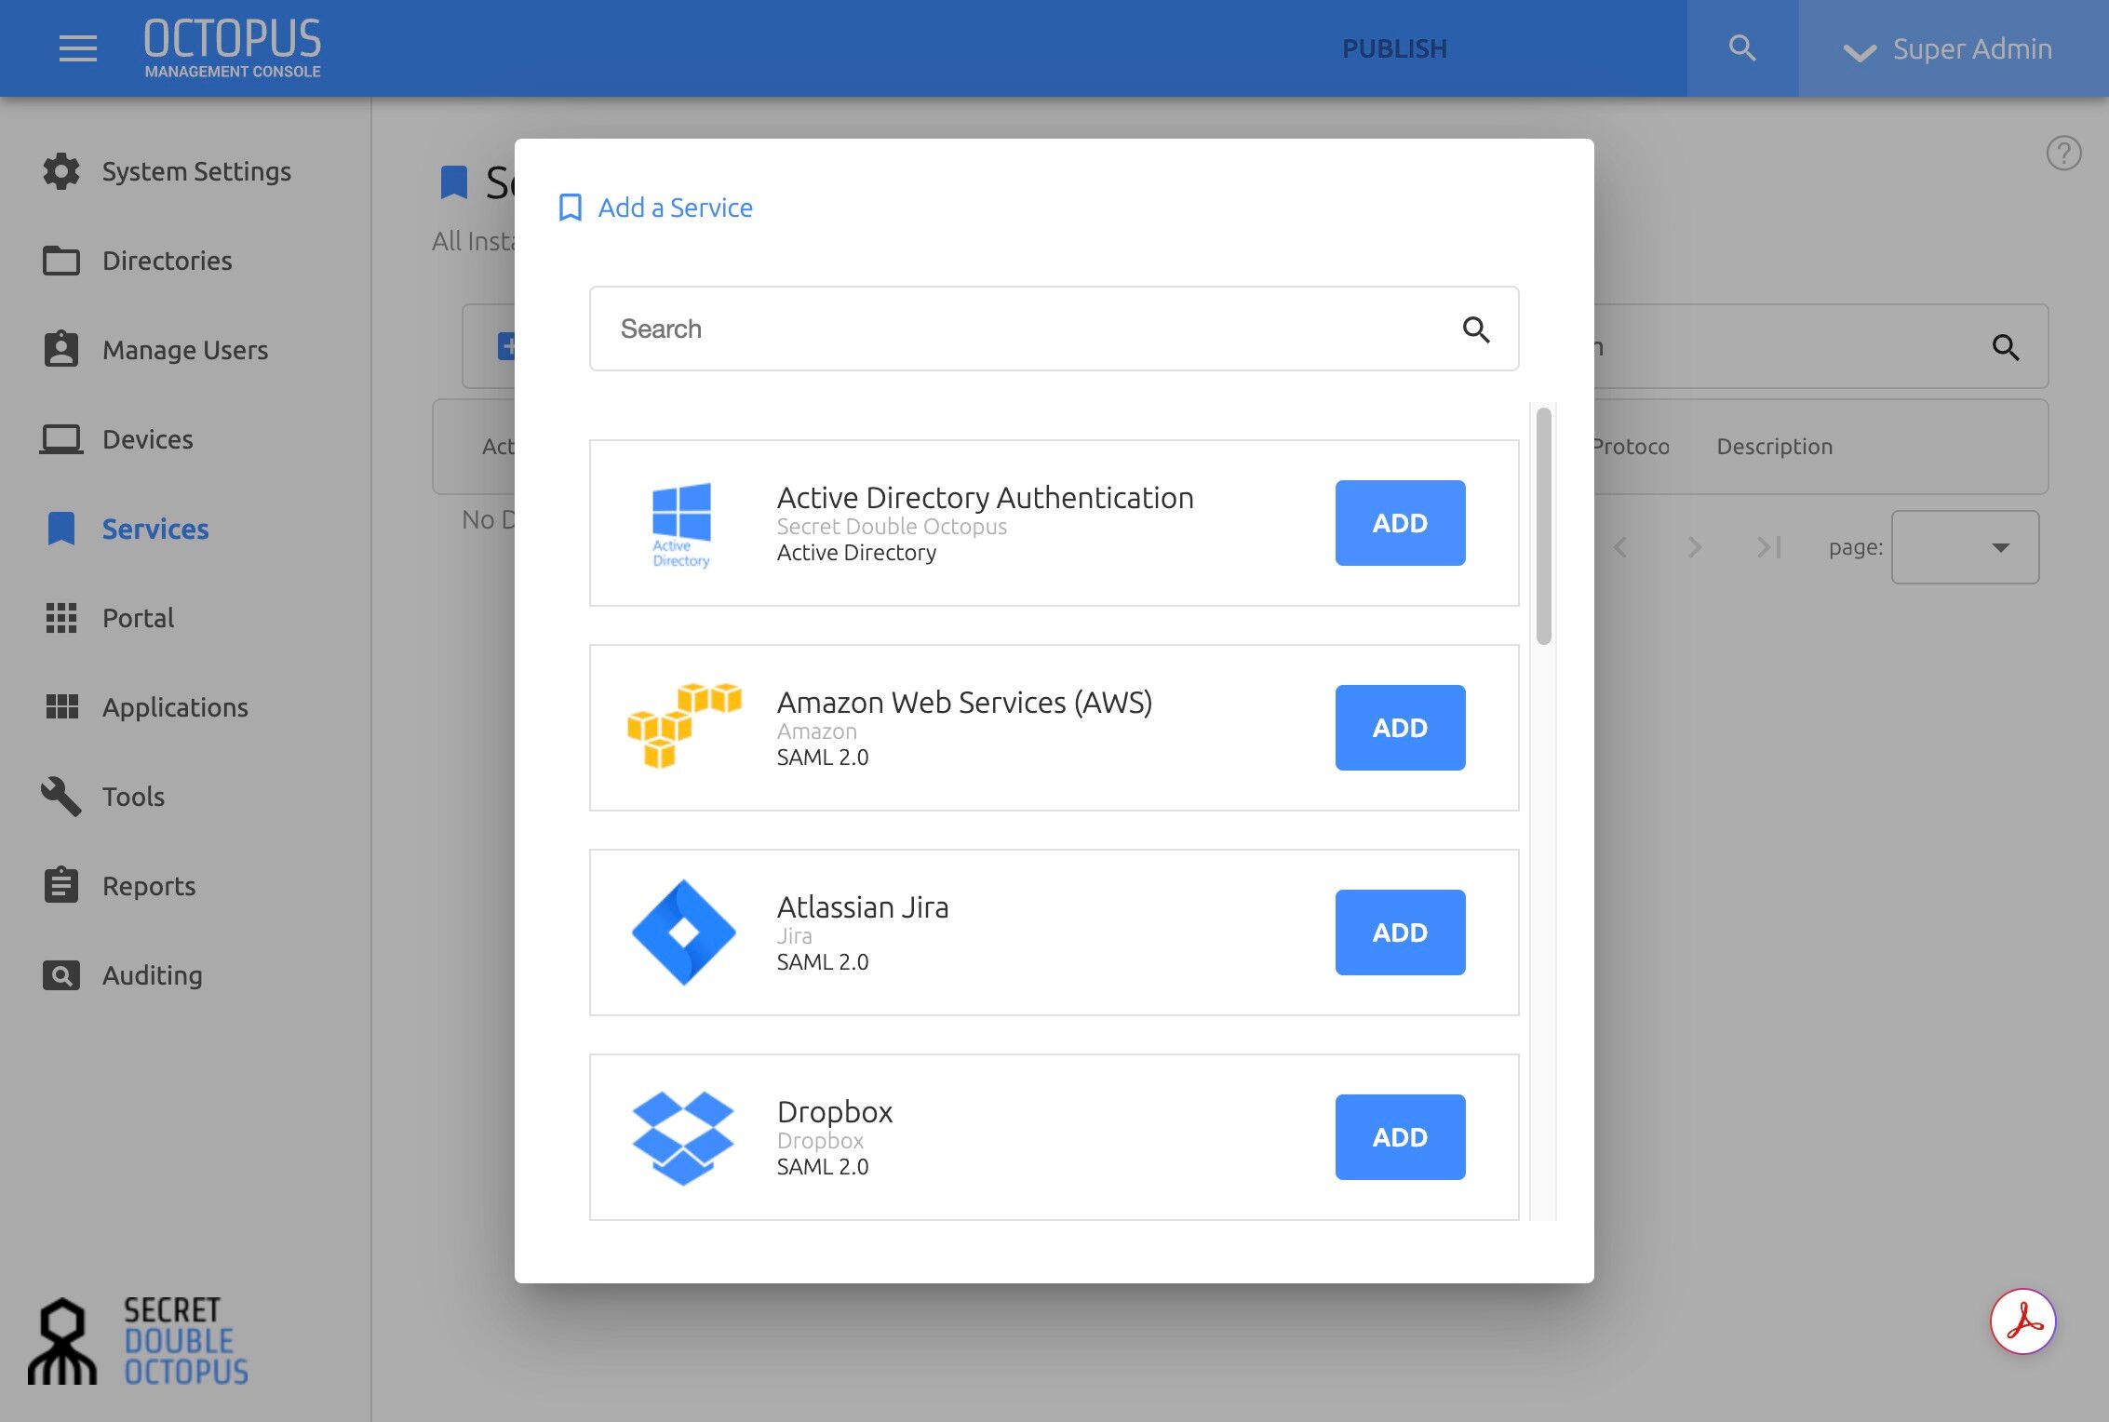
Task: Expand the Super Admin dropdown
Action: pyautogui.click(x=1953, y=48)
